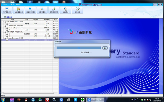Click the 磁盘 column header
The height and width of the screenshot is (102, 164).
click(13, 20)
